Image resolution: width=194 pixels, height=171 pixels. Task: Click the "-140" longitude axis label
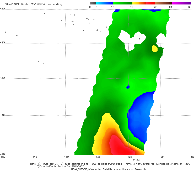coord(65,157)
